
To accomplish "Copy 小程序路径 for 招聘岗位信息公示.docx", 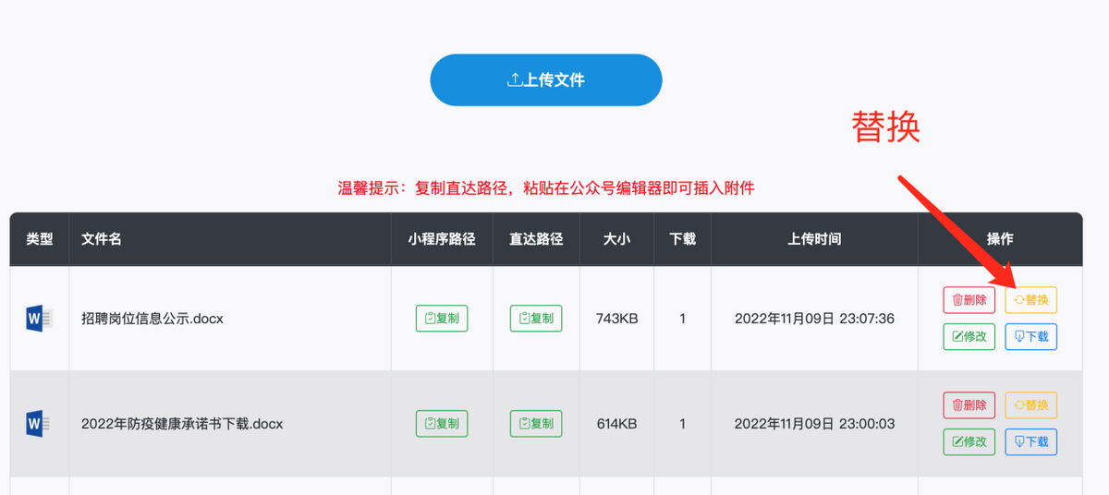I will tap(442, 319).
